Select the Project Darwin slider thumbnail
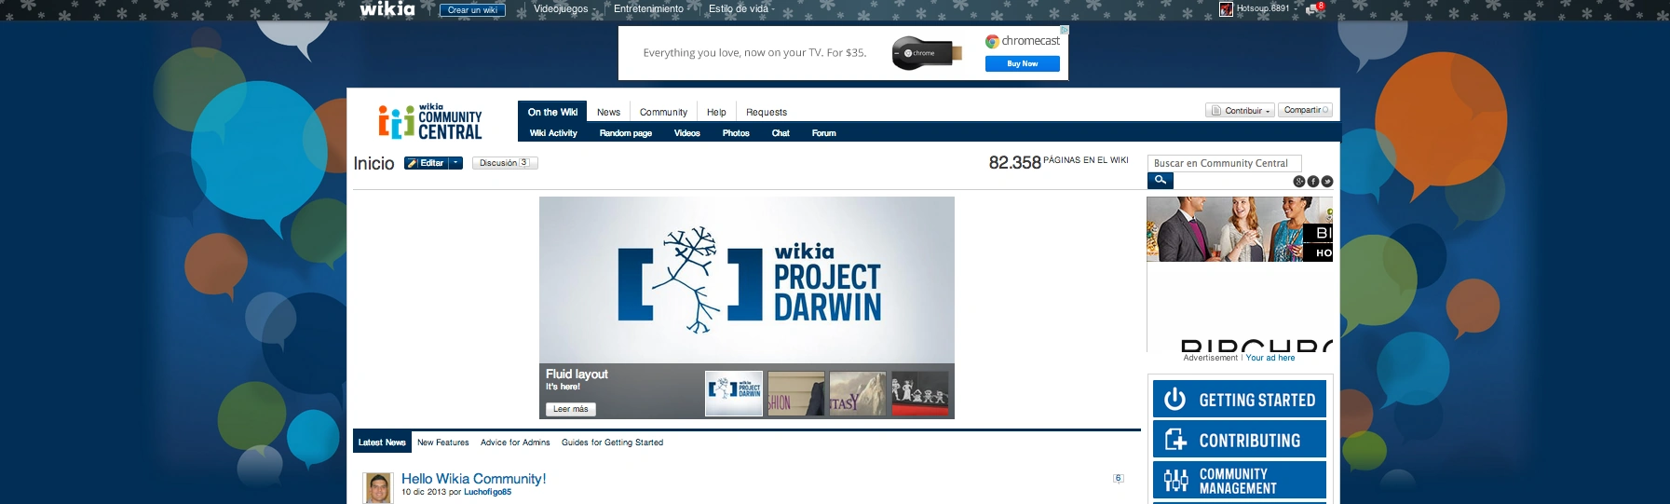This screenshot has width=1670, height=504. (734, 393)
